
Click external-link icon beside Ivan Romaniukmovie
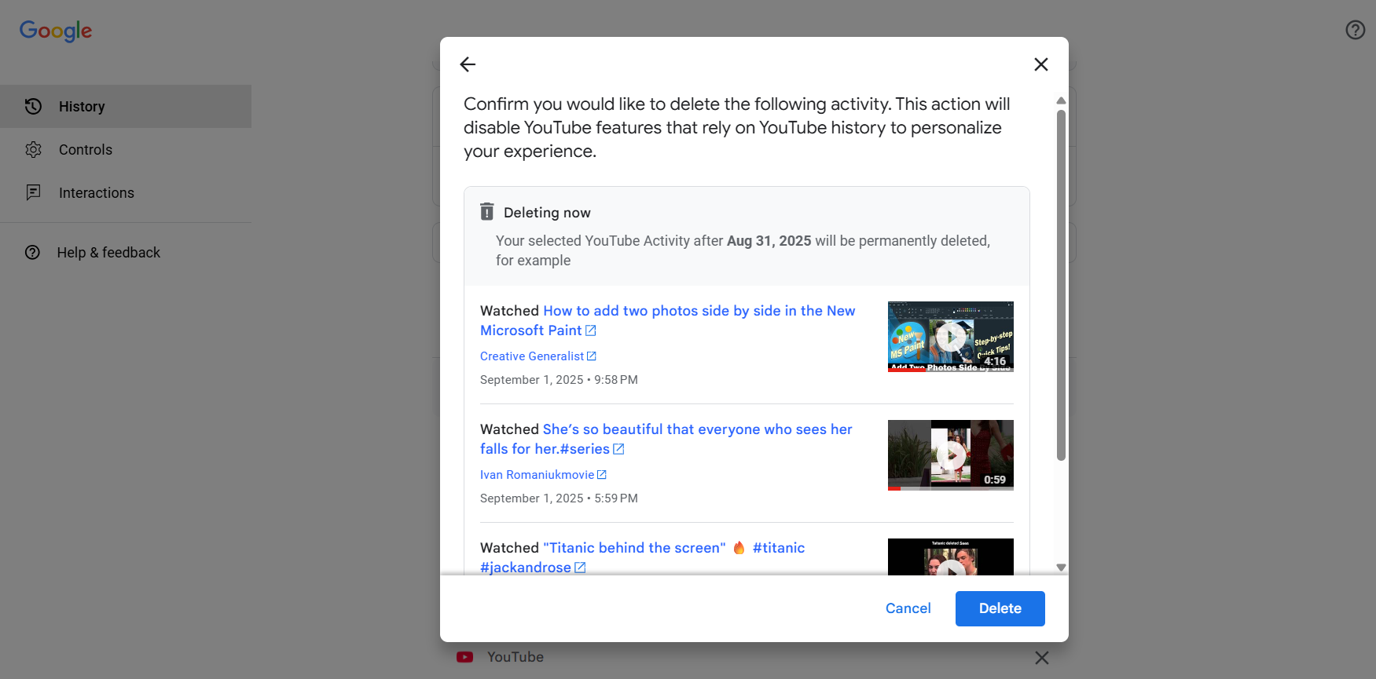[x=602, y=475]
